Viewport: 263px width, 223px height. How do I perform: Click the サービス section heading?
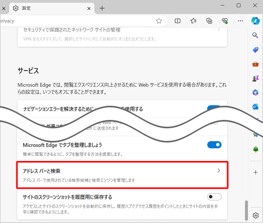28,70
